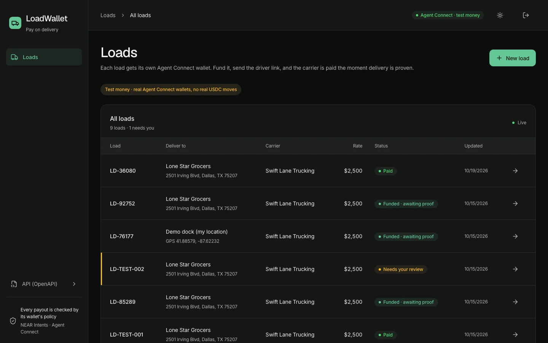Click the Agent Connect test money badge

click(x=448, y=15)
